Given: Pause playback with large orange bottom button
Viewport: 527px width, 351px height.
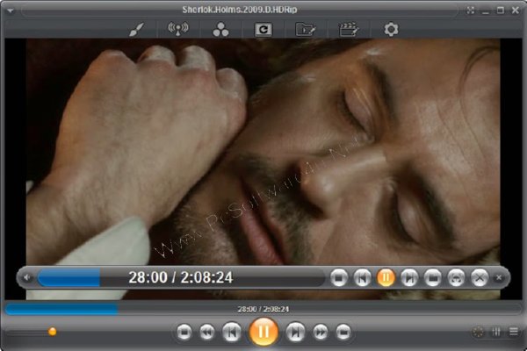Looking at the screenshot, I should click(263, 332).
